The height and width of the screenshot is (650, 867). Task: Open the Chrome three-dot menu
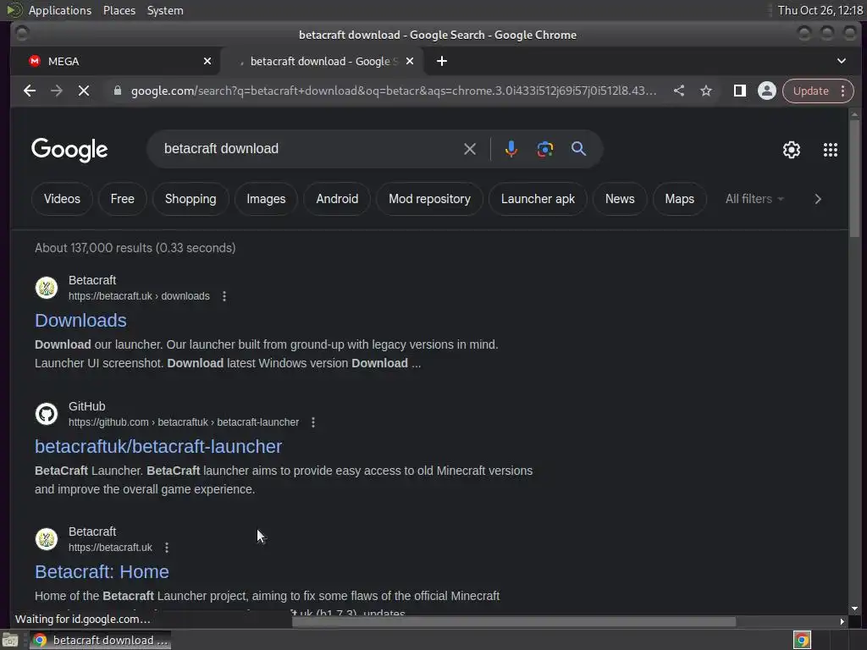tap(842, 91)
